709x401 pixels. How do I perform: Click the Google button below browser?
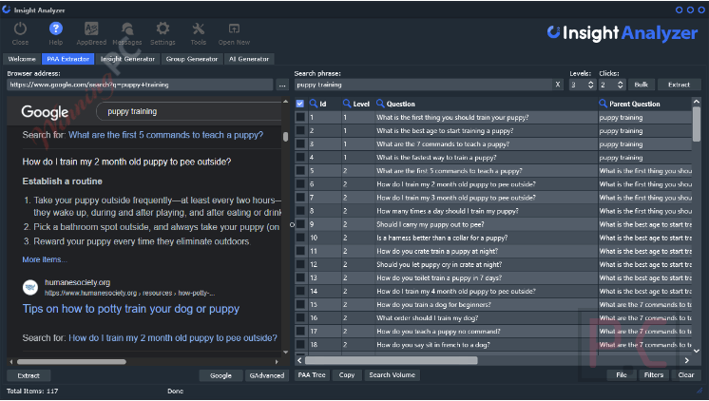tap(220, 375)
